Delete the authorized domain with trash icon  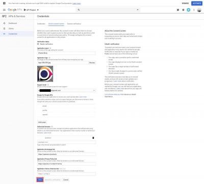(93, 138)
